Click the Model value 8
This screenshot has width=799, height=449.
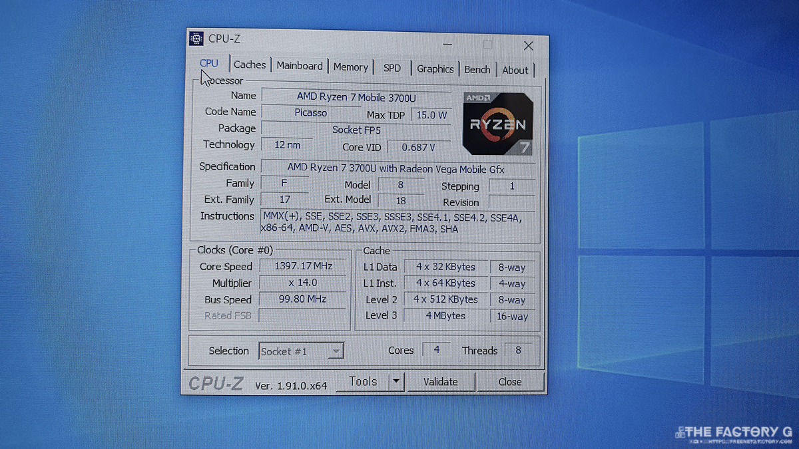click(400, 185)
